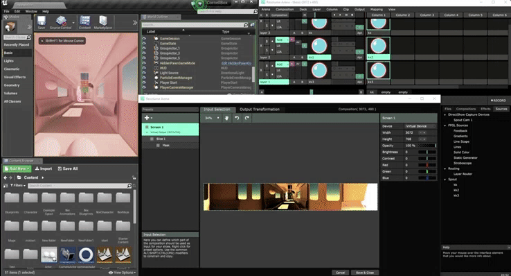Open the Marketplace toolbar icon
Screen dimensions: 511x276
coord(103,21)
